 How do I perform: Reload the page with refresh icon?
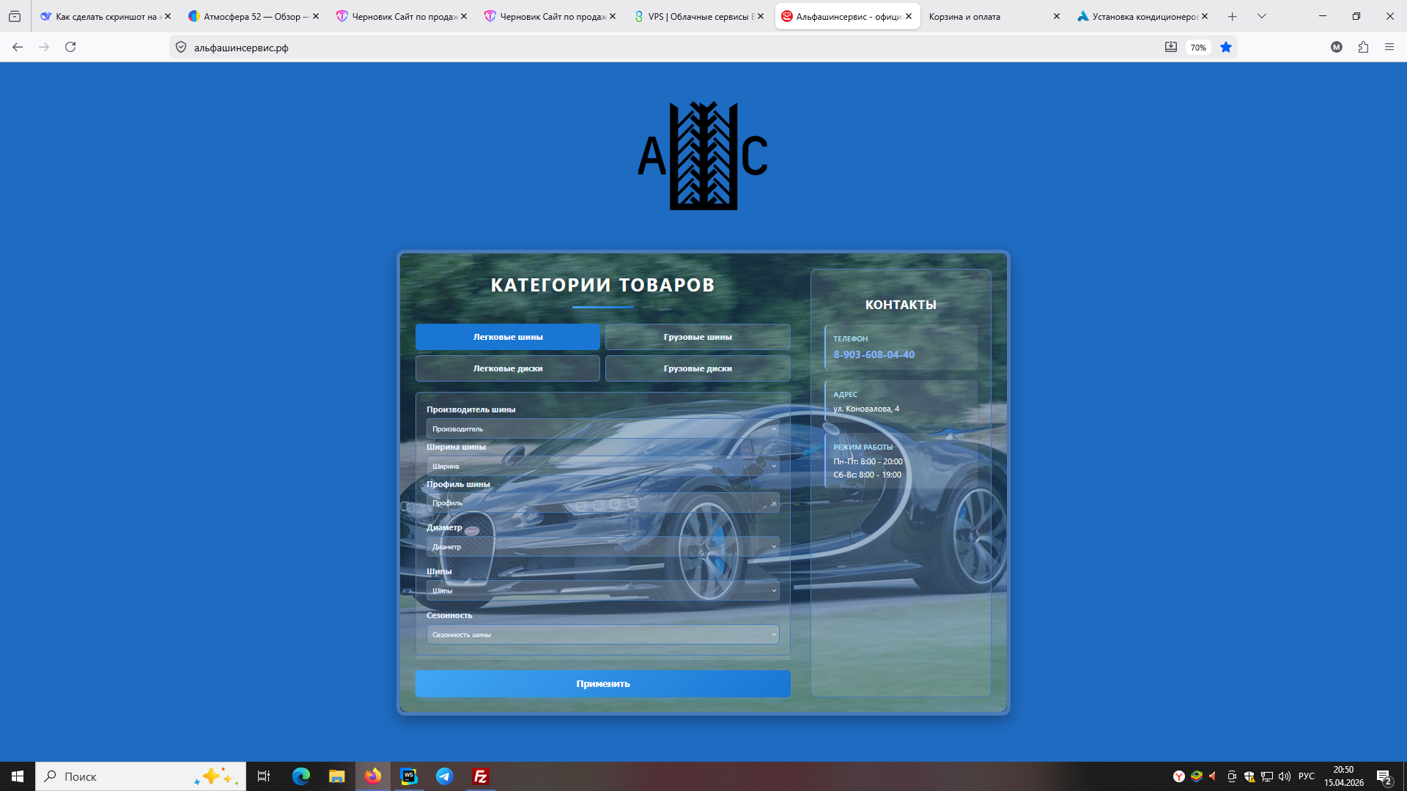pos(70,48)
